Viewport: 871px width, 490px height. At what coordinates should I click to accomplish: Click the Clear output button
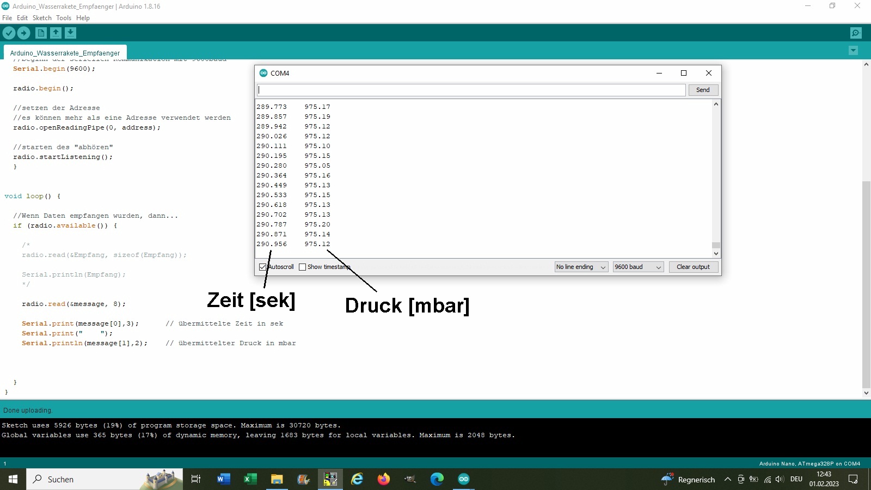click(693, 267)
